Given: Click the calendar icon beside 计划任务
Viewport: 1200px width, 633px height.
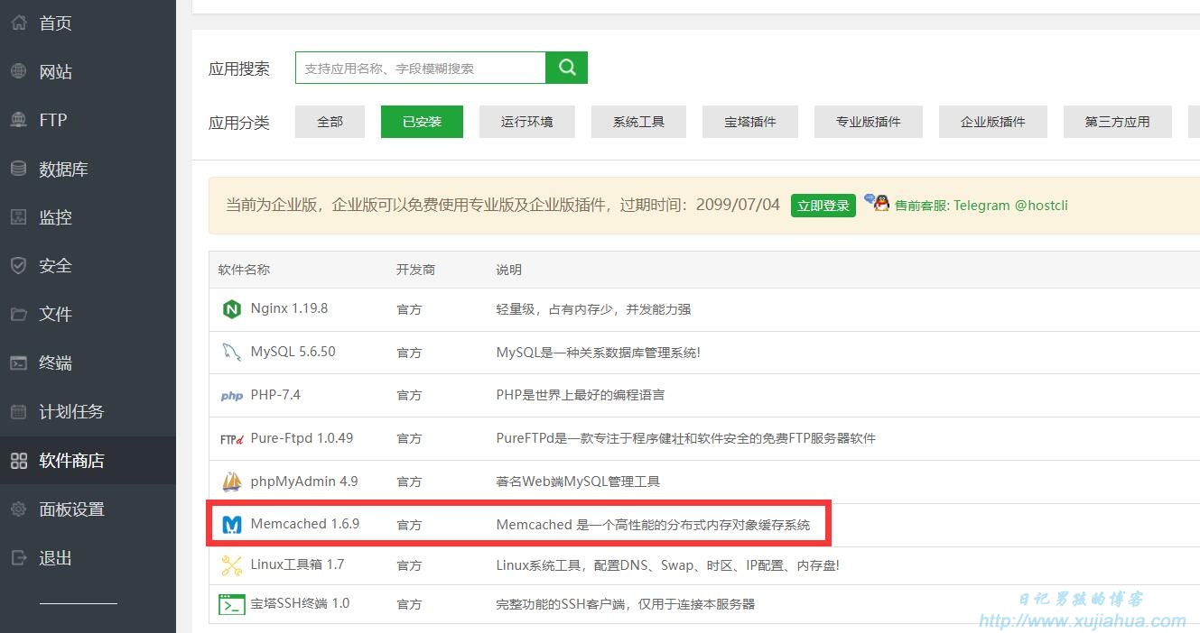Looking at the screenshot, I should pyautogui.click(x=19, y=411).
